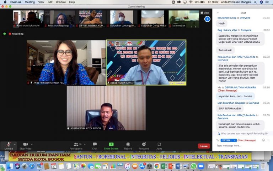The width and height of the screenshot is (273, 171).
Task: Open the Window menu
Action: 61,2
